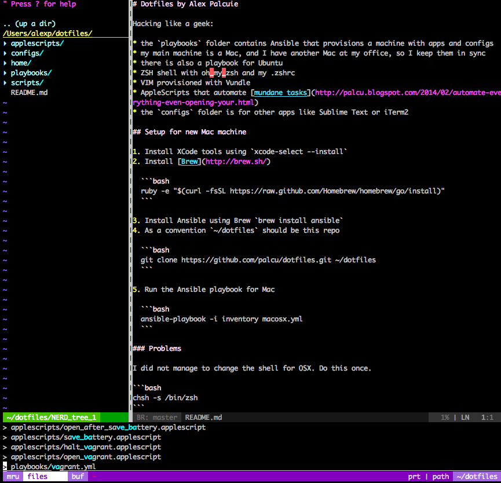Follow the Brew link text
501x483 pixels.
point(189,162)
